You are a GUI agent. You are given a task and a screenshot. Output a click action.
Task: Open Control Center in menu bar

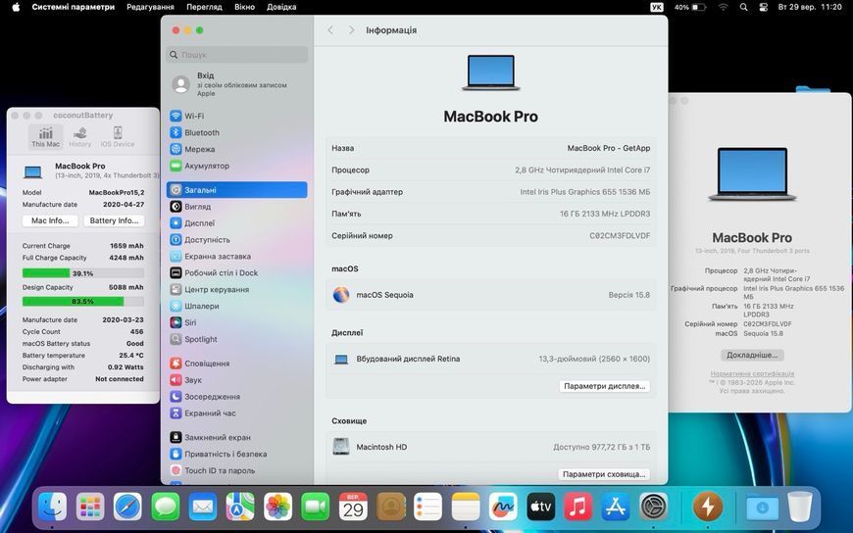pyautogui.click(x=763, y=7)
